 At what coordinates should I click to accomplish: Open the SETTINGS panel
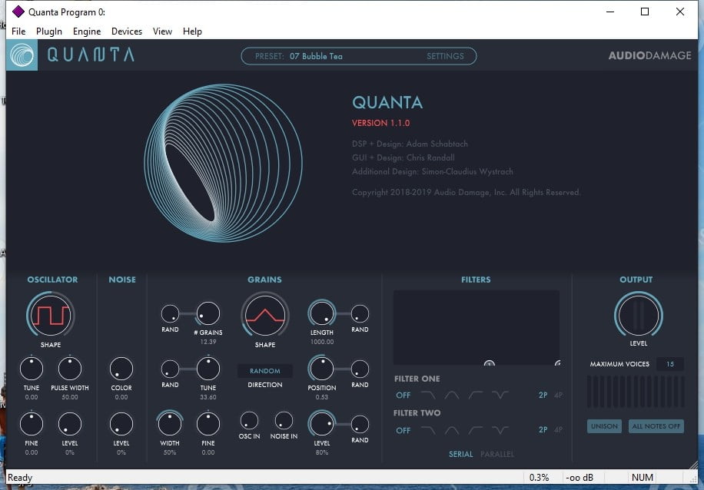pos(445,56)
